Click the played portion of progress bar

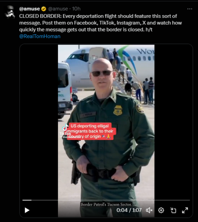tap(27, 200)
